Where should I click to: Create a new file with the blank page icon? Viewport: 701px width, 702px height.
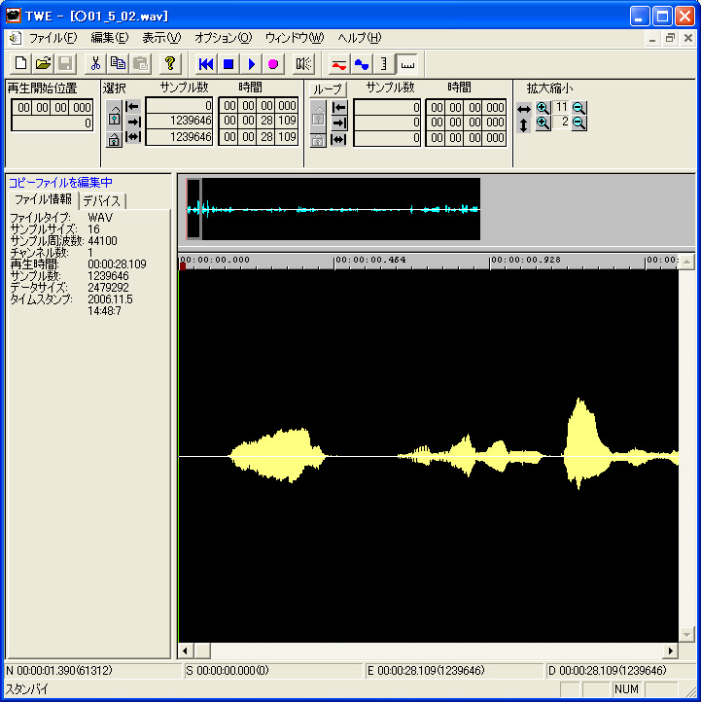[x=20, y=64]
